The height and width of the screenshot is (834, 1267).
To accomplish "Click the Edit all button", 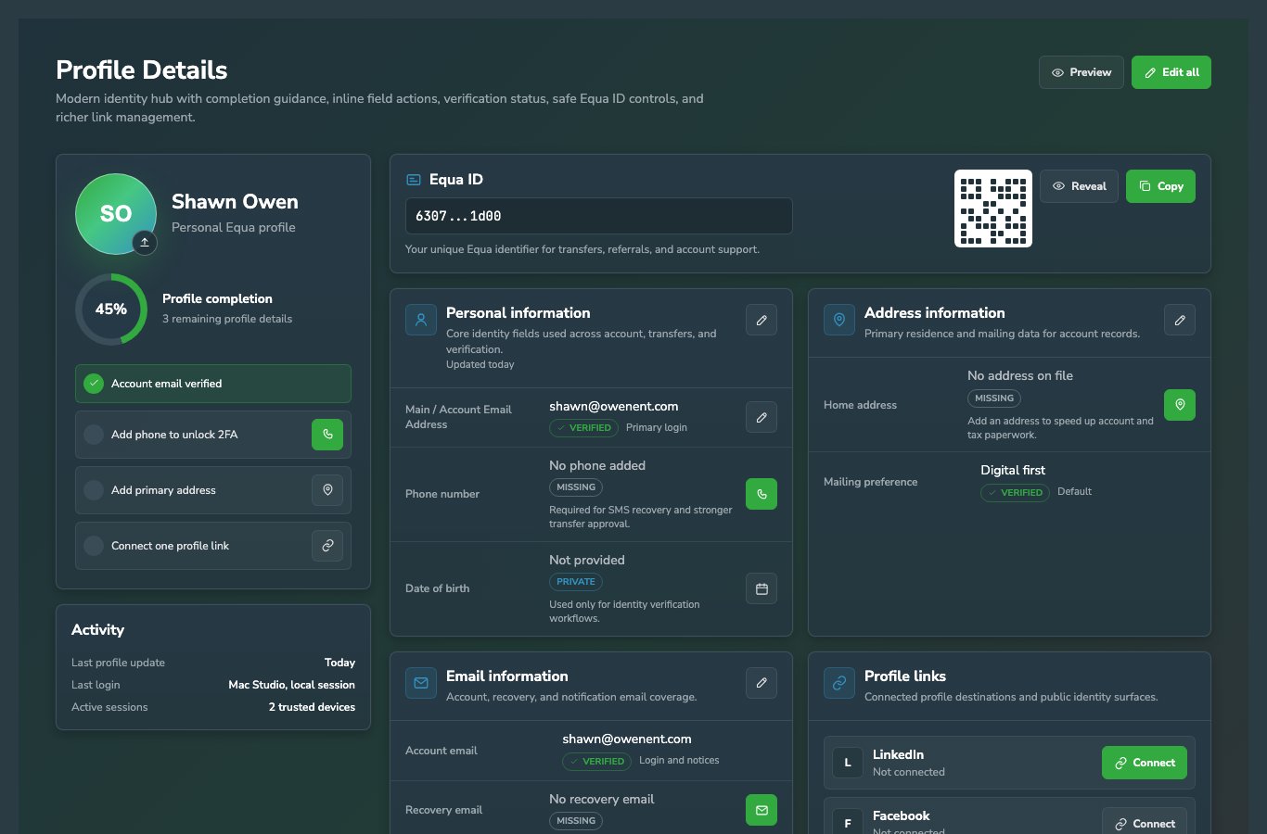I will (1171, 72).
